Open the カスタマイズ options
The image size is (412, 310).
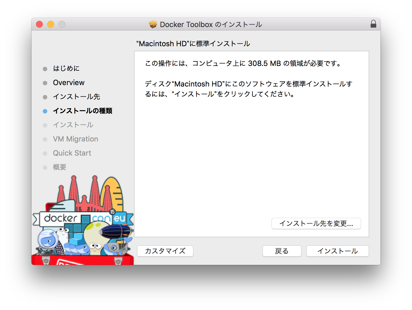coord(165,251)
